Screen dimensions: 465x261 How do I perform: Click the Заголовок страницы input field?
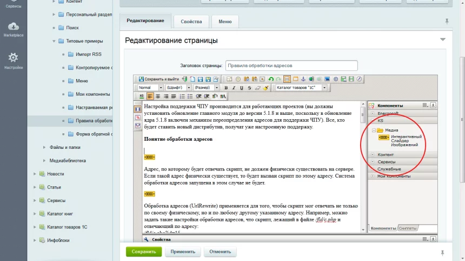tap(291, 65)
